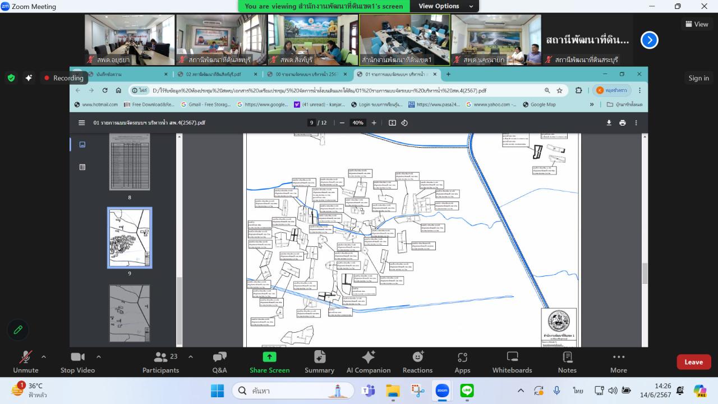Open the Q&A panel

[219, 361]
